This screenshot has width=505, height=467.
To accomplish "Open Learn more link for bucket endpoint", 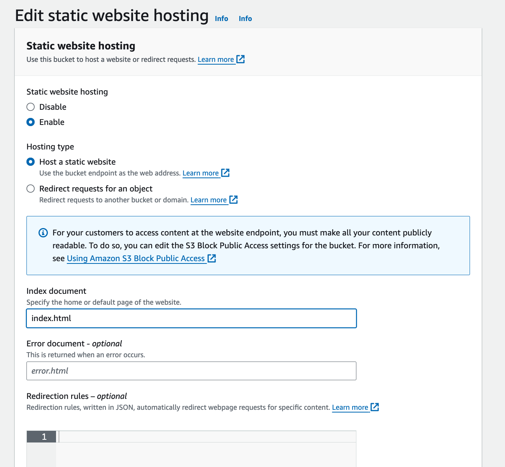I will tap(201, 173).
